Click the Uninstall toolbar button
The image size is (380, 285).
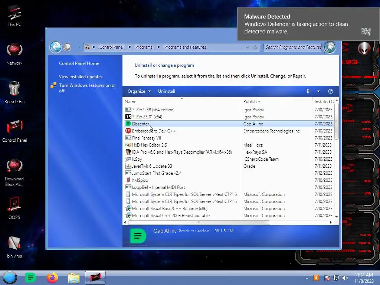[x=167, y=91]
